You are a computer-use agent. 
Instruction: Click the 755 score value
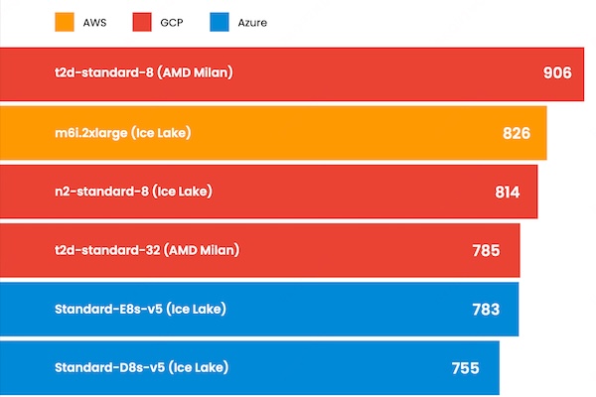coord(466,369)
